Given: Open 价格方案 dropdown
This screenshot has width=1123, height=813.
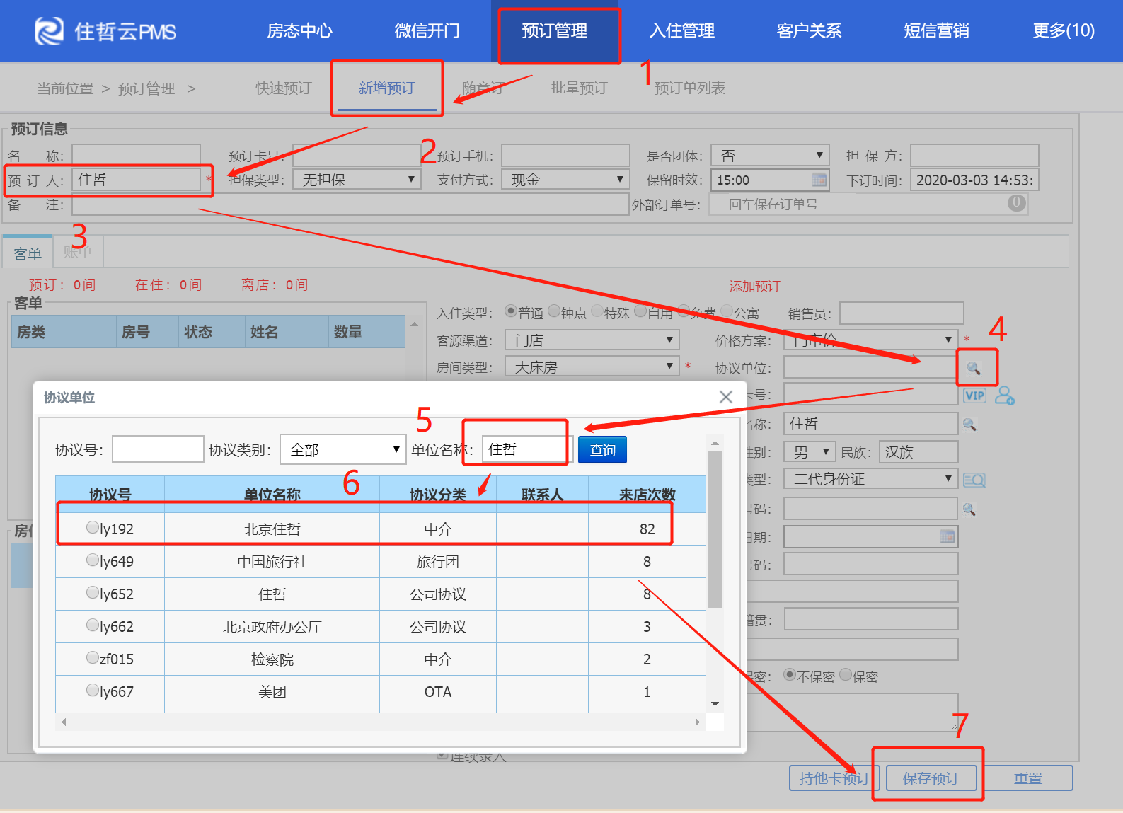Looking at the screenshot, I should coord(871,340).
